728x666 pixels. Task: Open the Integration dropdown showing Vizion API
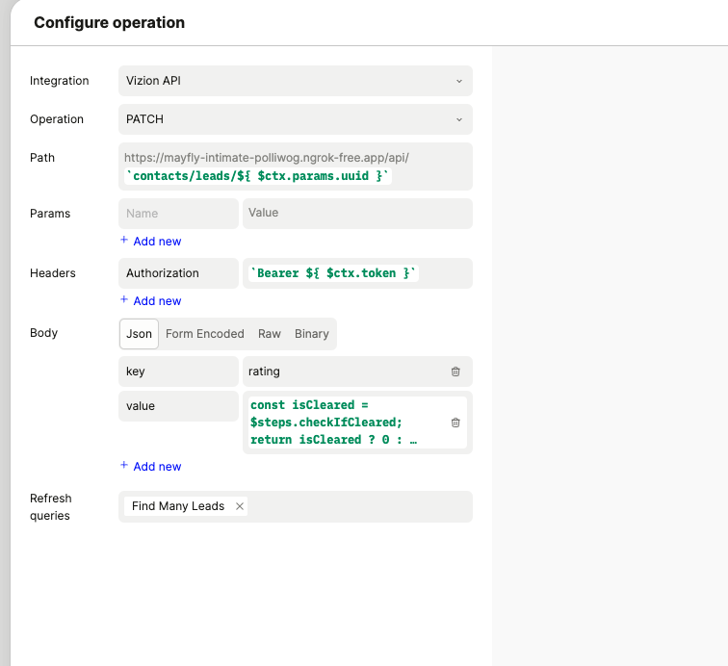coord(295,81)
